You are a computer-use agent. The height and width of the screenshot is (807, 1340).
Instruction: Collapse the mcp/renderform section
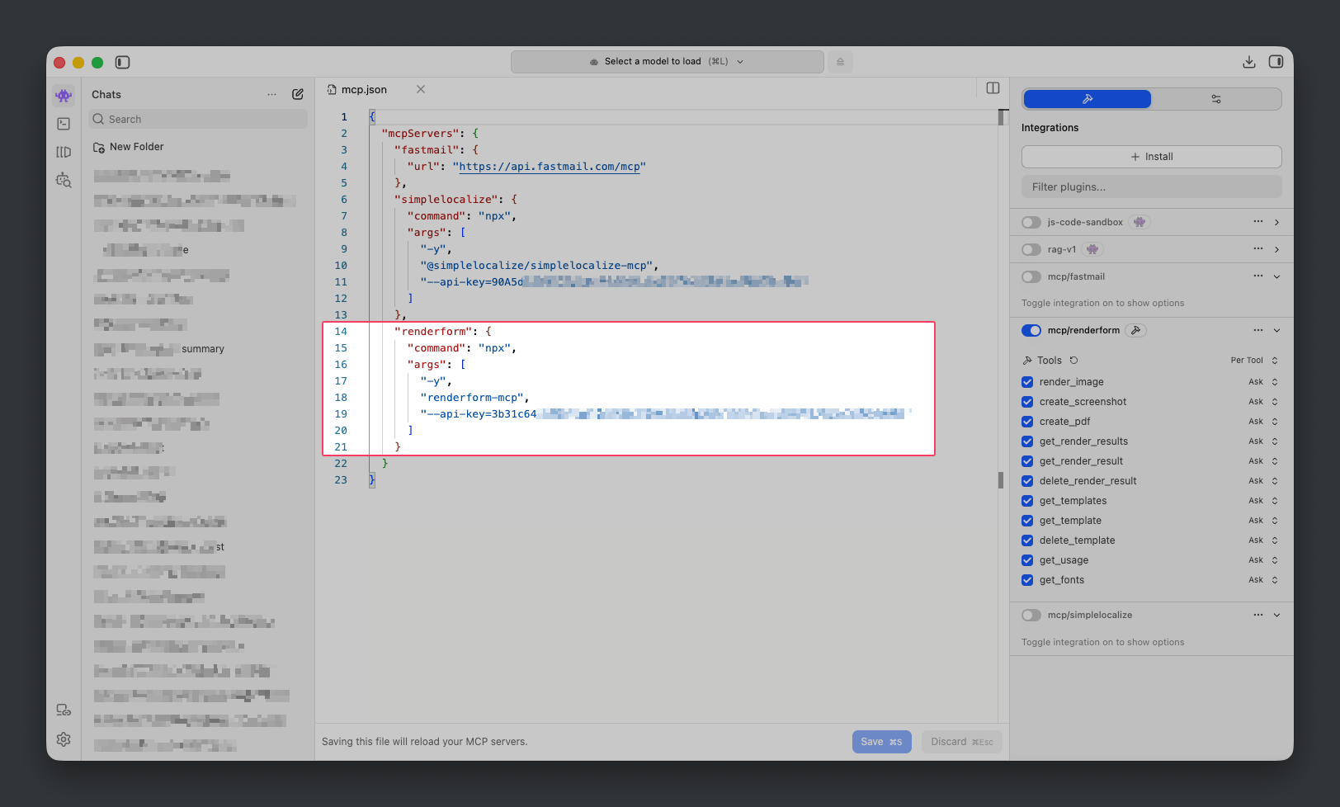click(1276, 330)
